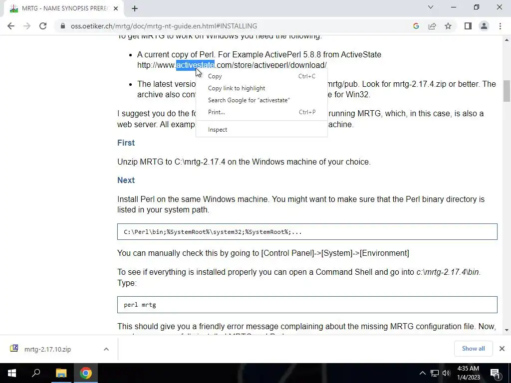This screenshot has width=511, height=383.
Task: Click the scrollbar up arrow
Action: [507, 40]
